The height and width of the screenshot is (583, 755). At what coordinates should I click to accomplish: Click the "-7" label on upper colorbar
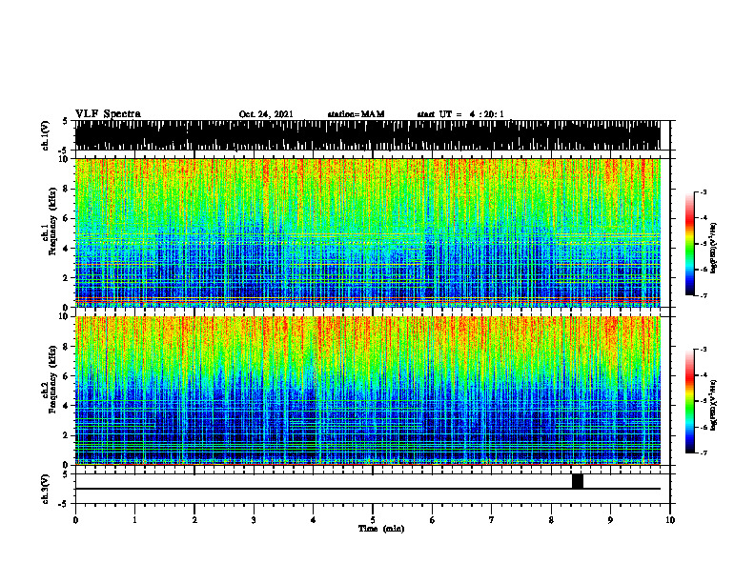[x=703, y=295]
